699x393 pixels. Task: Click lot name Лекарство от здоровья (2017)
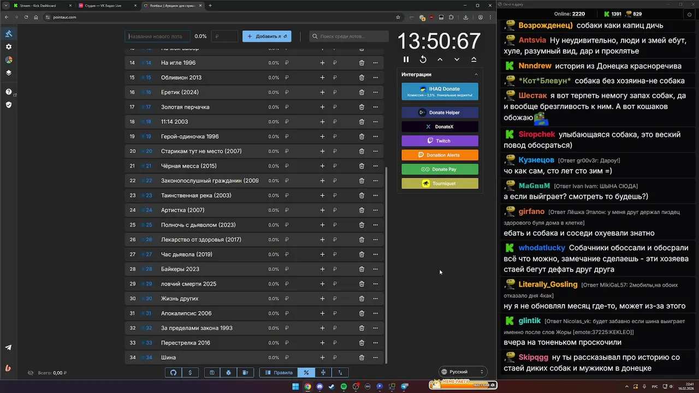[x=201, y=240]
